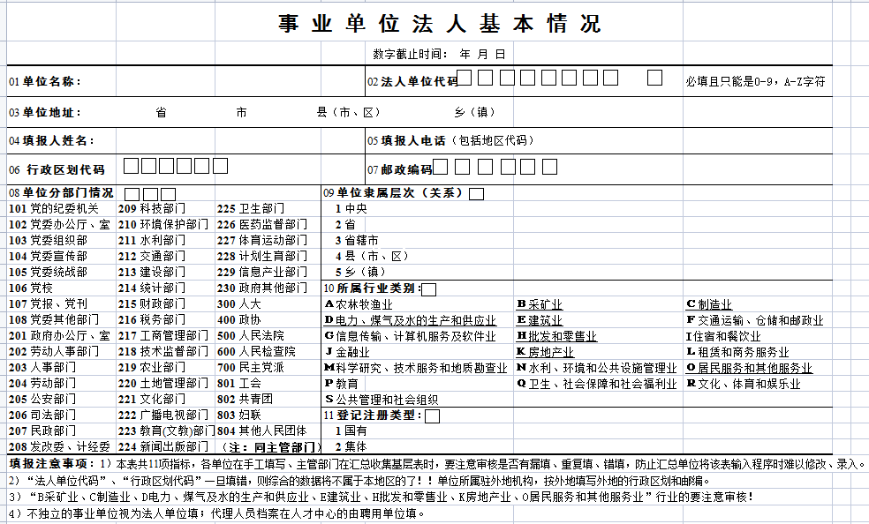
Task: Select 2 集体 registration type
Action: click(x=351, y=446)
